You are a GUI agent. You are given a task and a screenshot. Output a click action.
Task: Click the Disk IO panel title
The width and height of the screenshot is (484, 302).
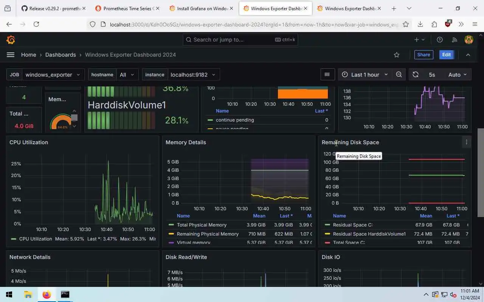click(x=331, y=257)
